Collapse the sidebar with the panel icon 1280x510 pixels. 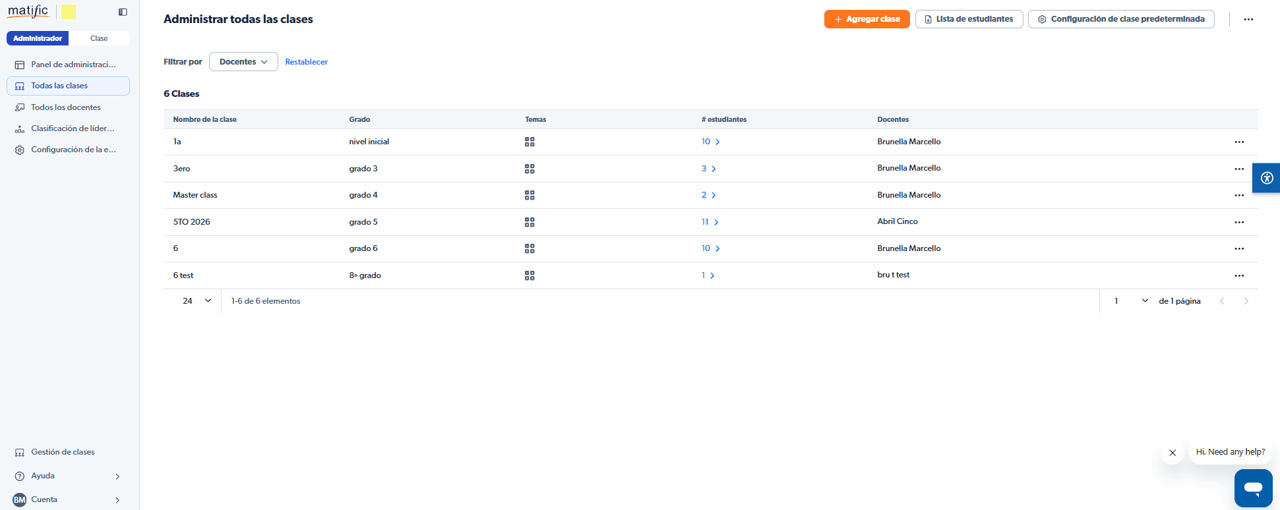pyautogui.click(x=123, y=12)
